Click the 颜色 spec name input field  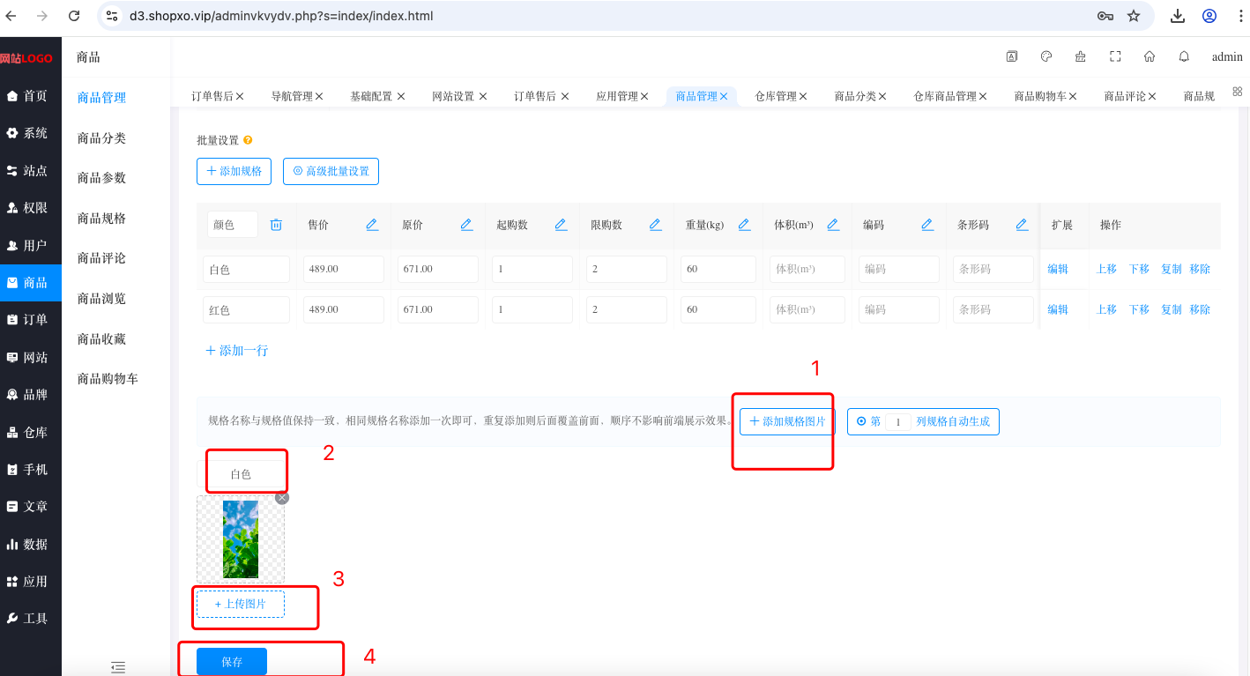(233, 225)
